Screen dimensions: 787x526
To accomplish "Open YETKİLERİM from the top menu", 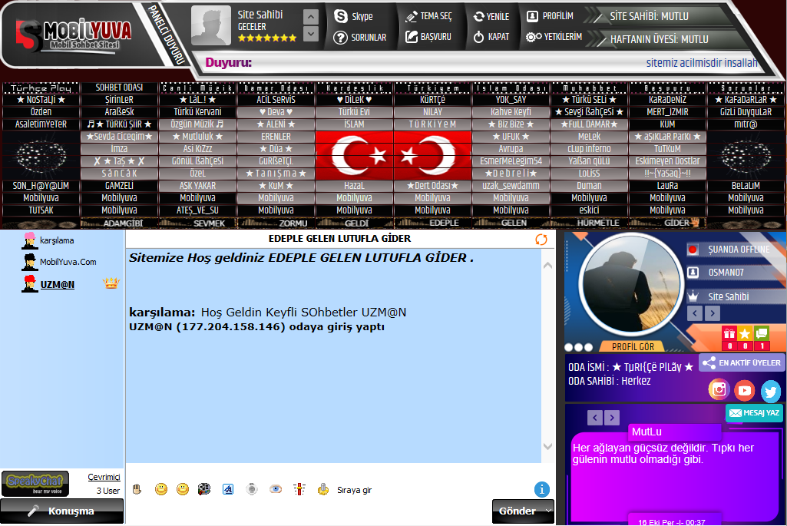I will pyautogui.click(x=554, y=36).
